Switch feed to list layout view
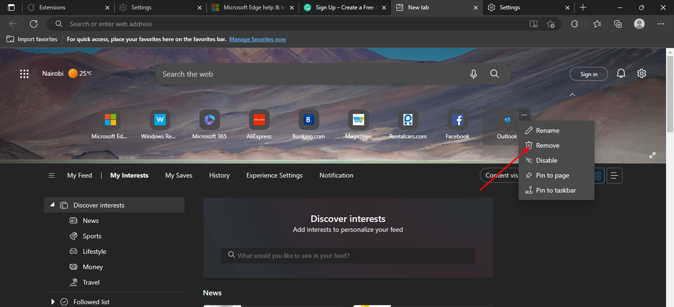 tap(615, 175)
